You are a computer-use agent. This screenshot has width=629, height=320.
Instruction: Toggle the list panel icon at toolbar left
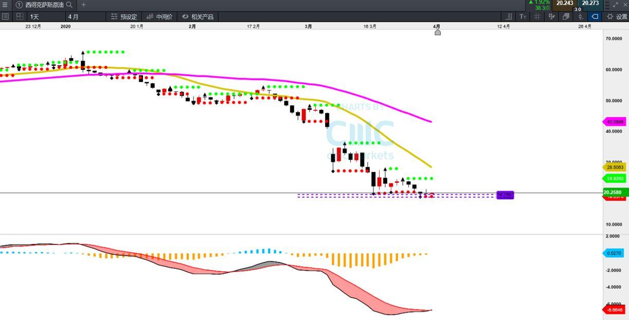tap(5, 16)
